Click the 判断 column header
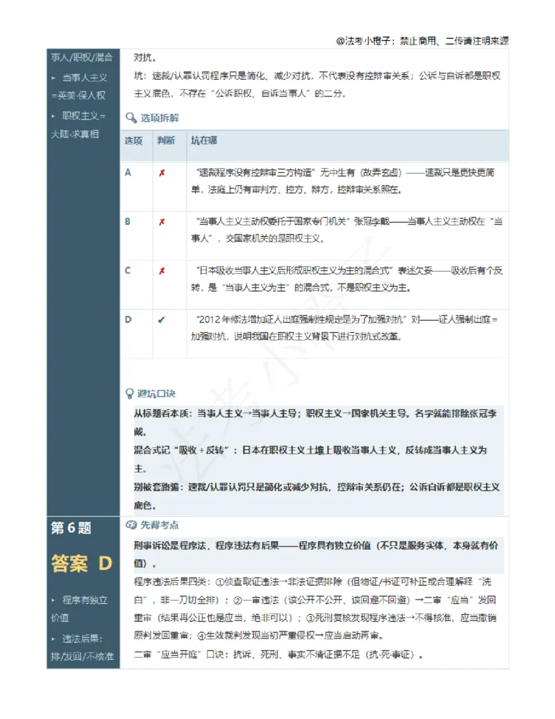 pos(166,140)
